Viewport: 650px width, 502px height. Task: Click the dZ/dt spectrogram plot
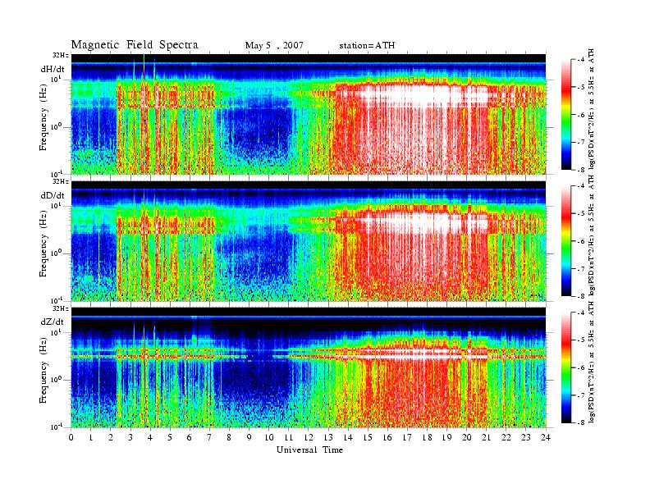309,367
